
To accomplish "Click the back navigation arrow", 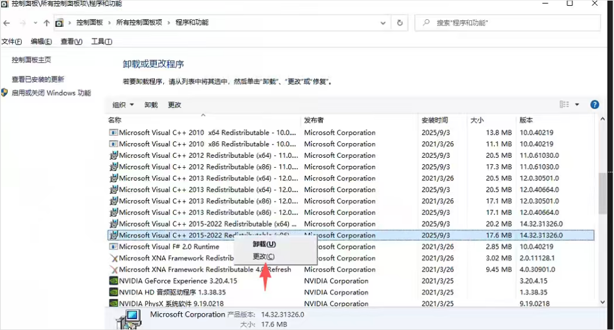I will click(x=7, y=23).
